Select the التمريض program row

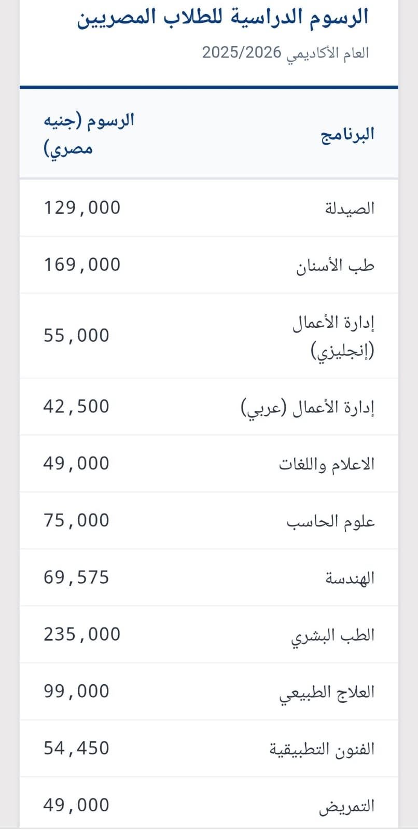209,805
